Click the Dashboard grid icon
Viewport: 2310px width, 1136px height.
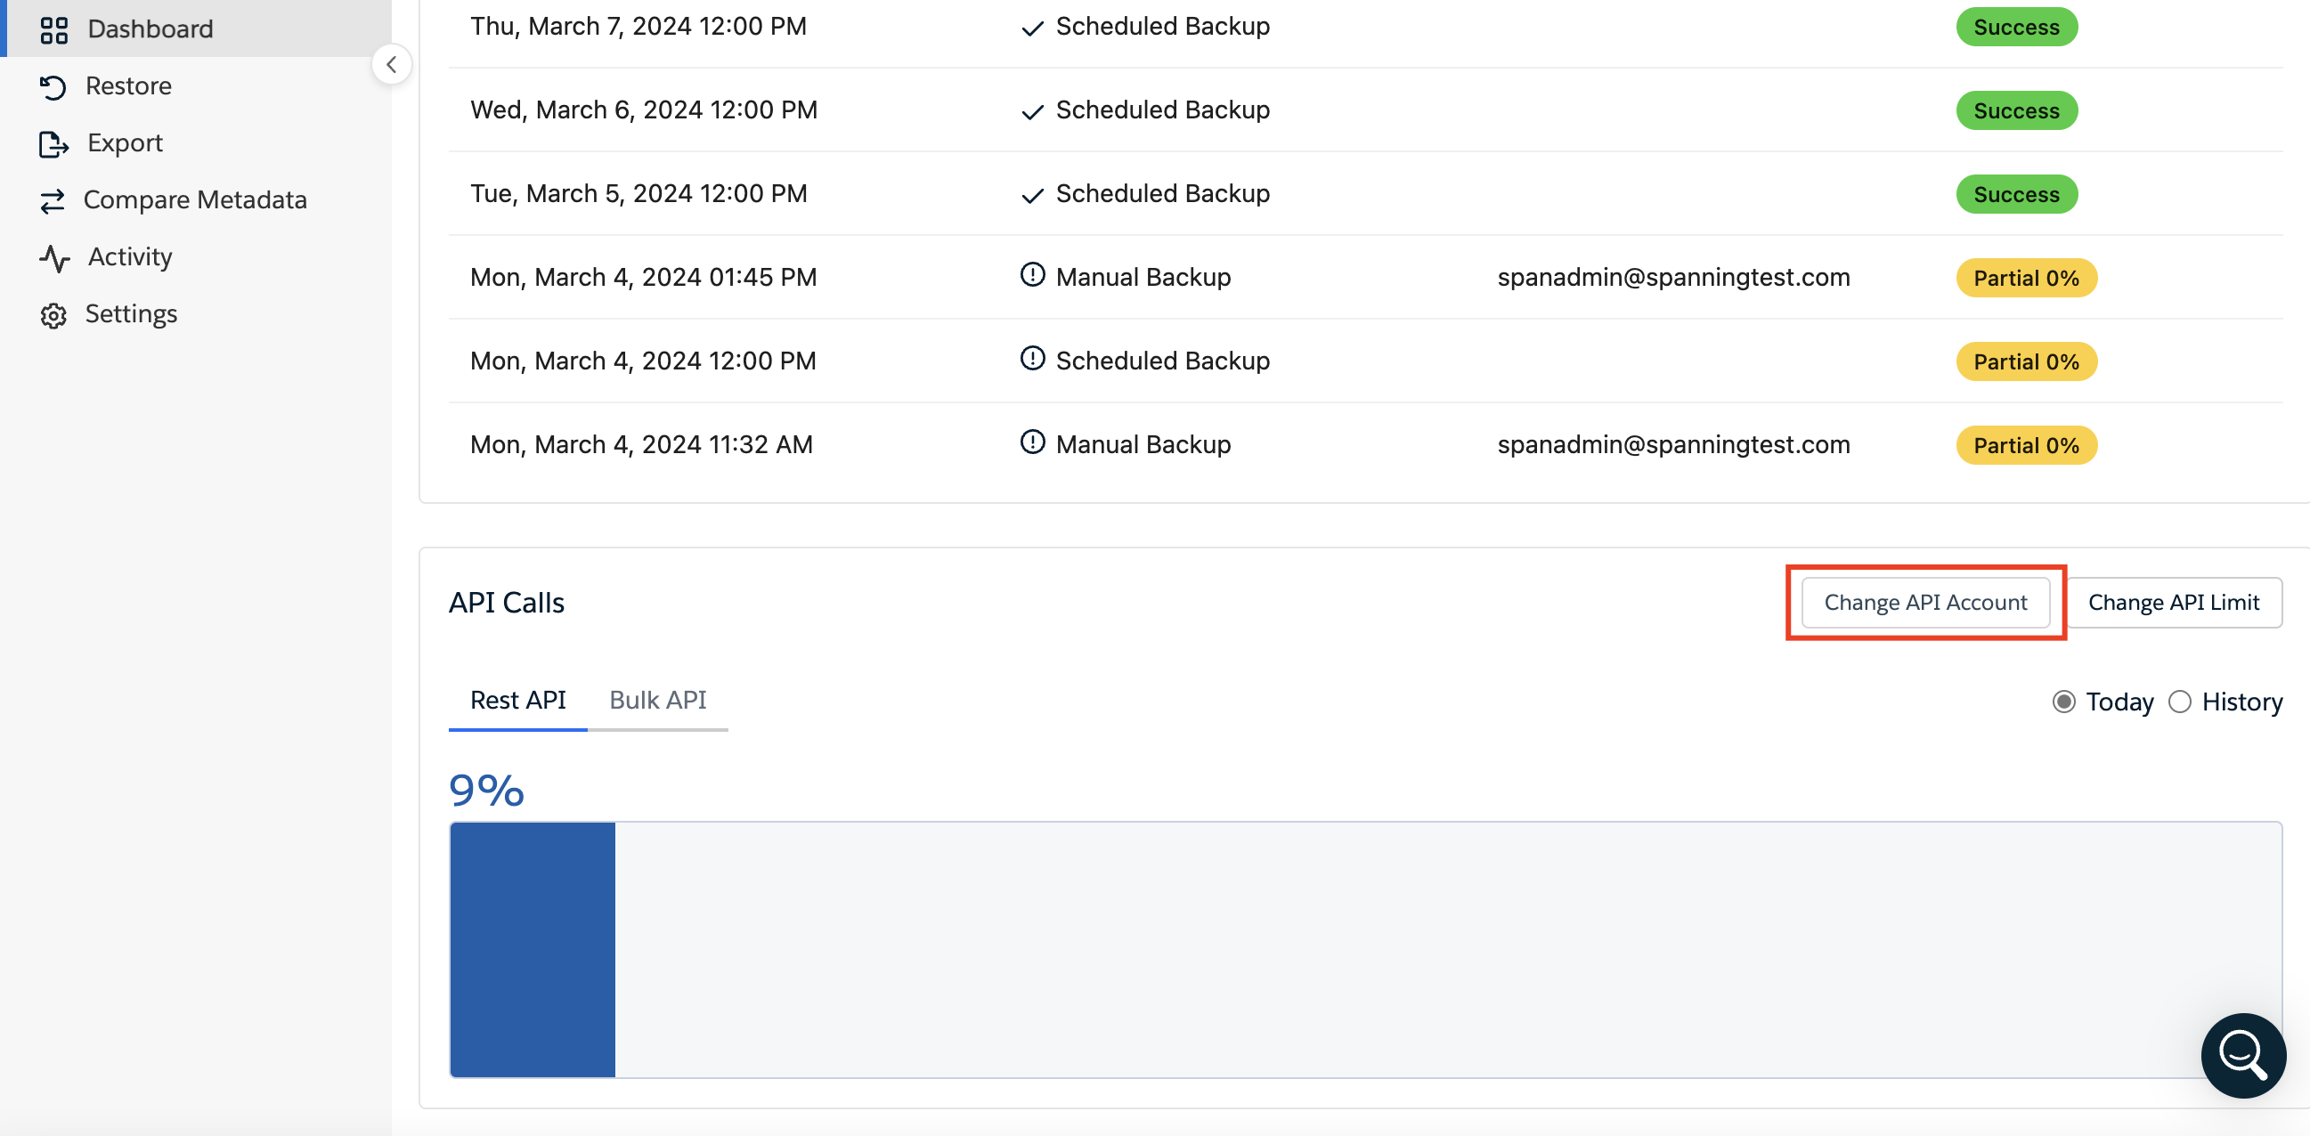pos(53,29)
